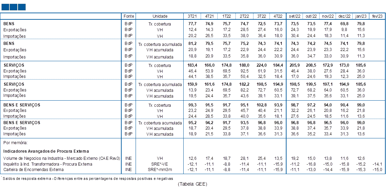Click value 45,7 under 2T22
This screenshot has height=187, width=386.
pos(245,111)
